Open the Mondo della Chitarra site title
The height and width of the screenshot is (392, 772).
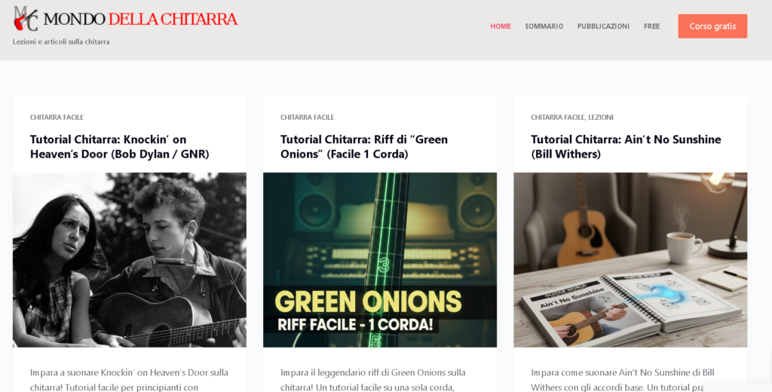[140, 19]
